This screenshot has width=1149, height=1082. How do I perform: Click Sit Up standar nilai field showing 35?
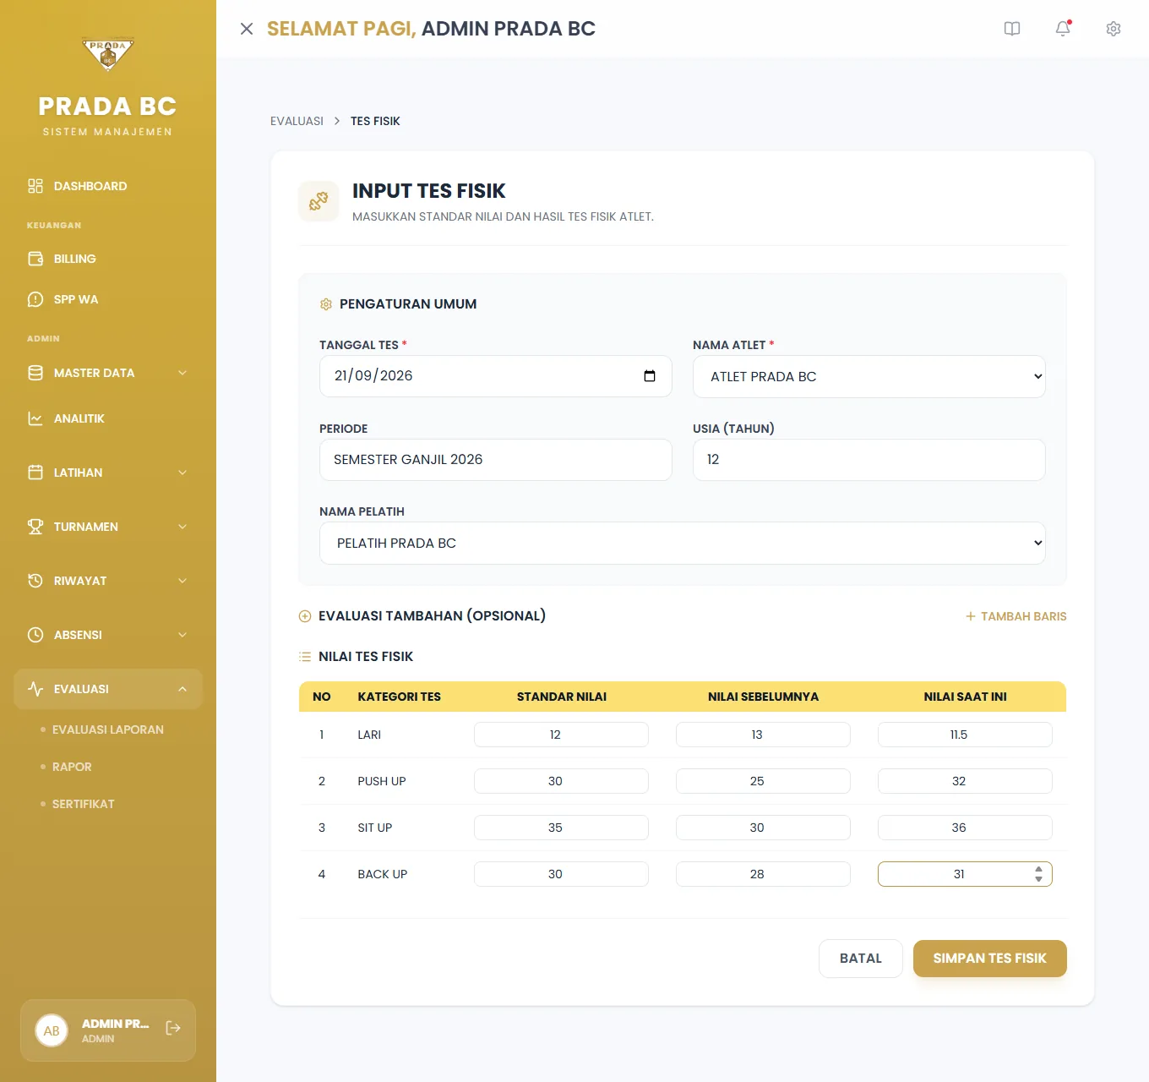click(561, 828)
